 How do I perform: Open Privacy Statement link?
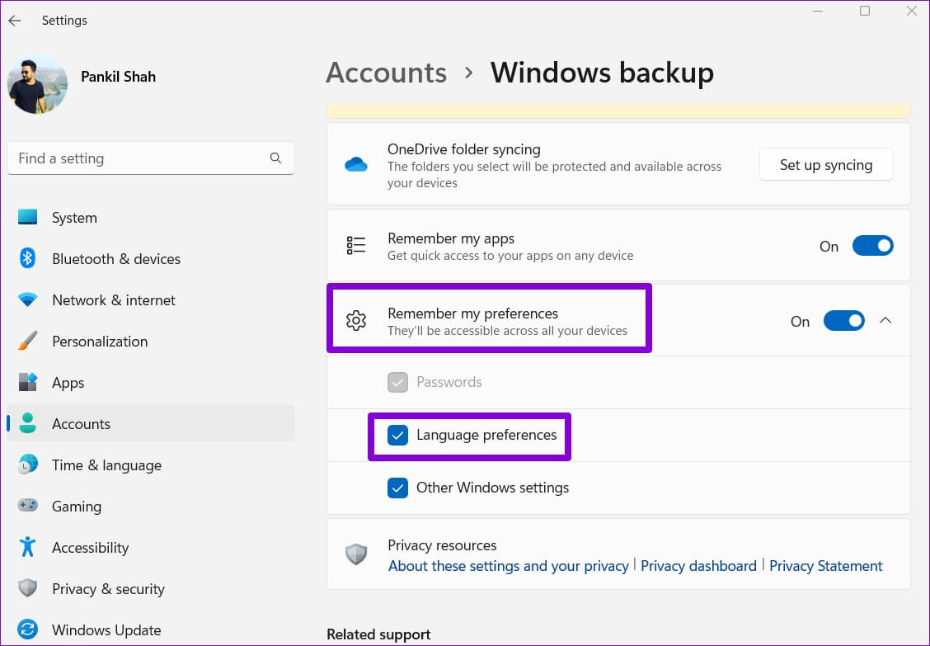point(825,566)
